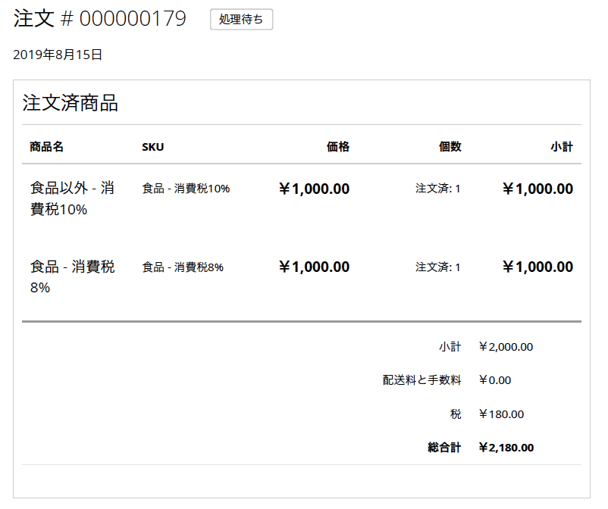The height and width of the screenshot is (509, 608).
Task: Click the order number 000000179 heading
Action: (100, 20)
